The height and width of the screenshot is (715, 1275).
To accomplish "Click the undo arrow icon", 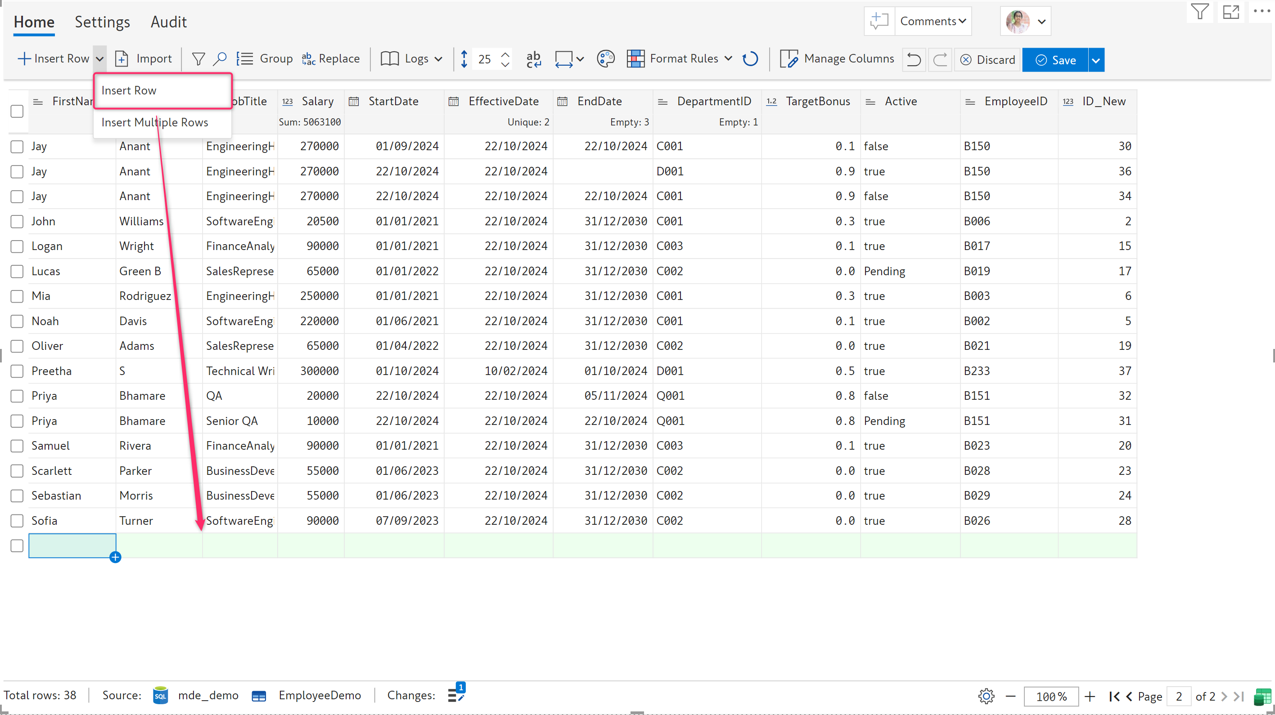I will [914, 60].
